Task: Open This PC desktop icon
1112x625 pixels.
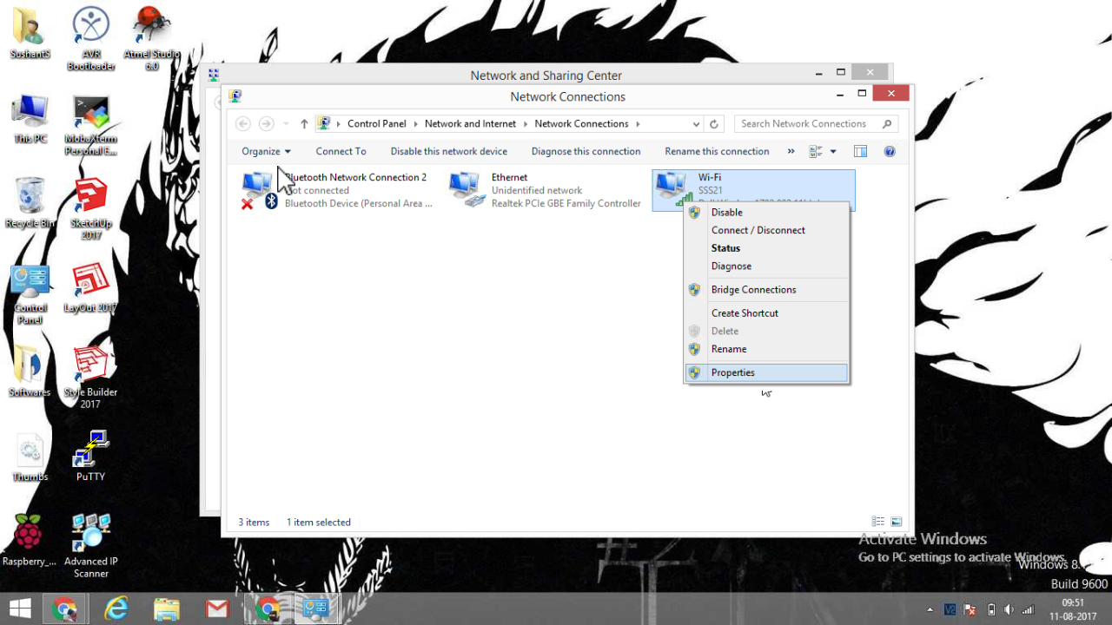Action: [30, 118]
